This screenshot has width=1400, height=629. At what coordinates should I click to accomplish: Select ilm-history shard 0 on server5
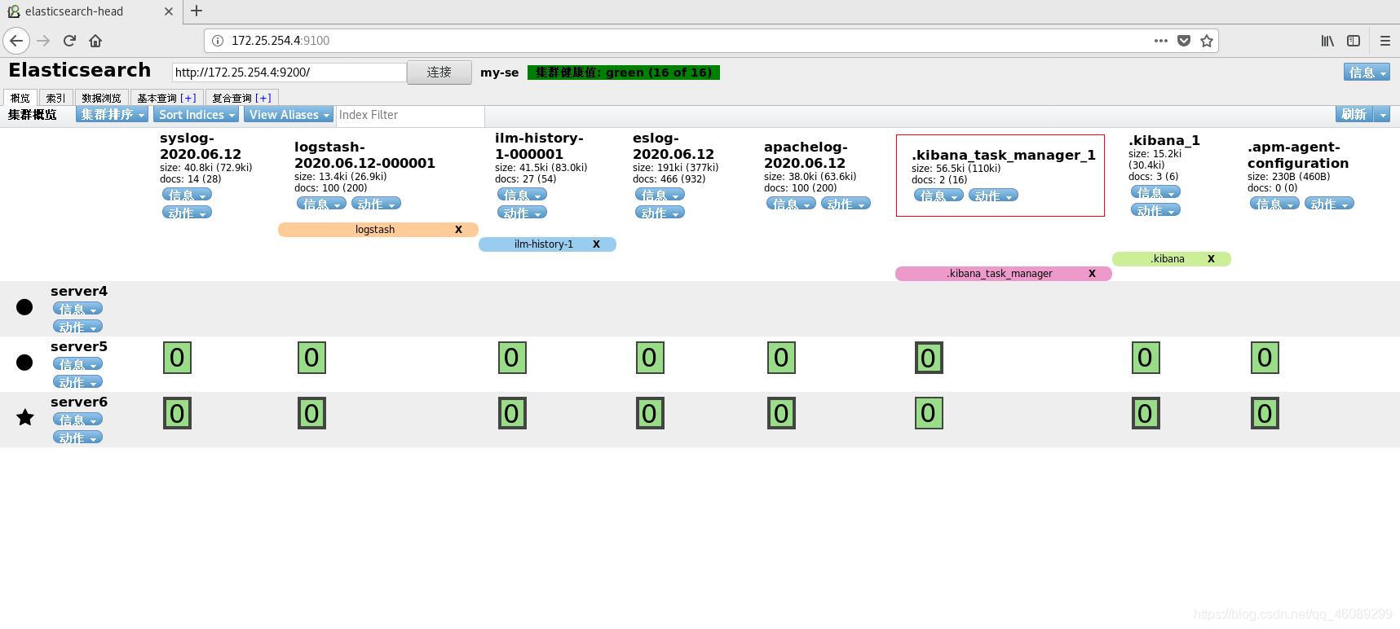tap(512, 358)
